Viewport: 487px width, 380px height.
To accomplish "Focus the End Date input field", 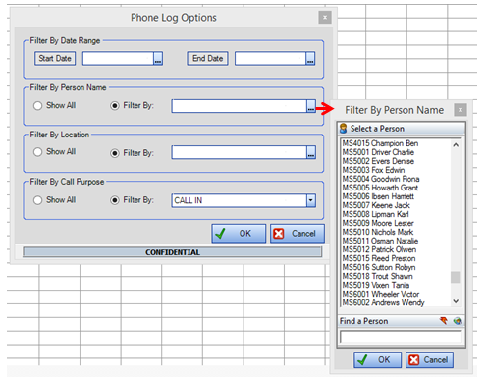I will pyautogui.click(x=271, y=58).
